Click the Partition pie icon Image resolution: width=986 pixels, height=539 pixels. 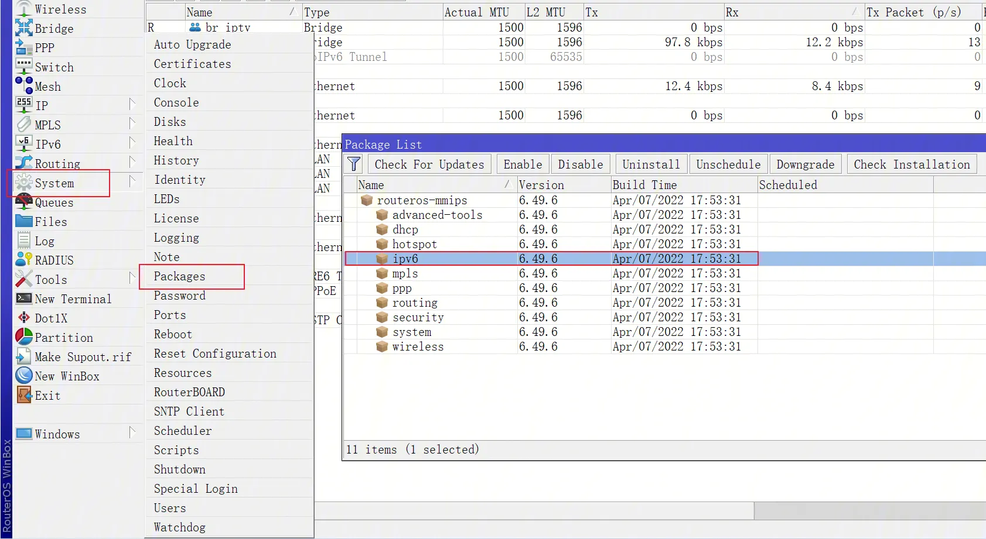(x=24, y=337)
